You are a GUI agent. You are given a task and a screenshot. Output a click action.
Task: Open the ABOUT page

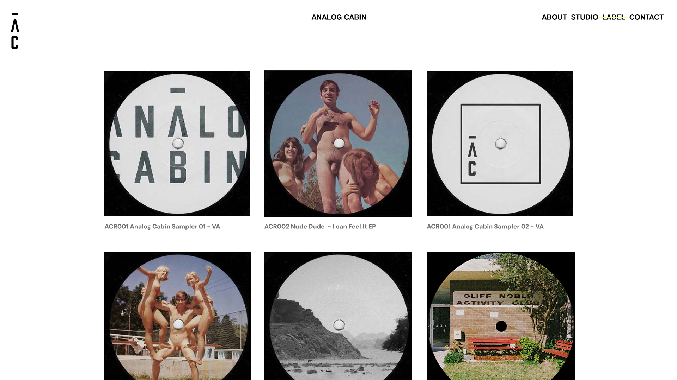[x=554, y=17]
